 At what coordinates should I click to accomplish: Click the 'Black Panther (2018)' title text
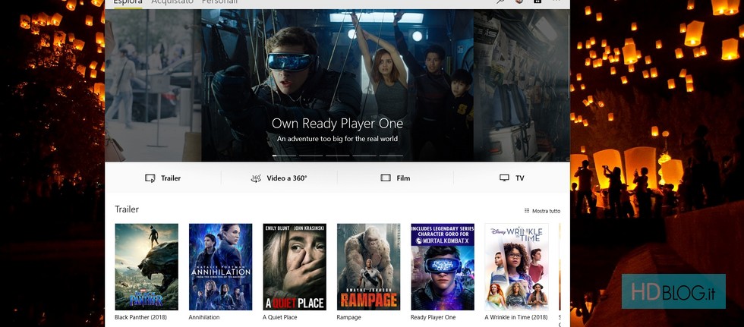(x=140, y=317)
